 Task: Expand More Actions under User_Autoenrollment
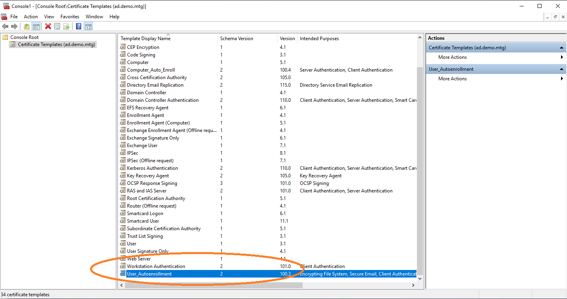coord(452,79)
